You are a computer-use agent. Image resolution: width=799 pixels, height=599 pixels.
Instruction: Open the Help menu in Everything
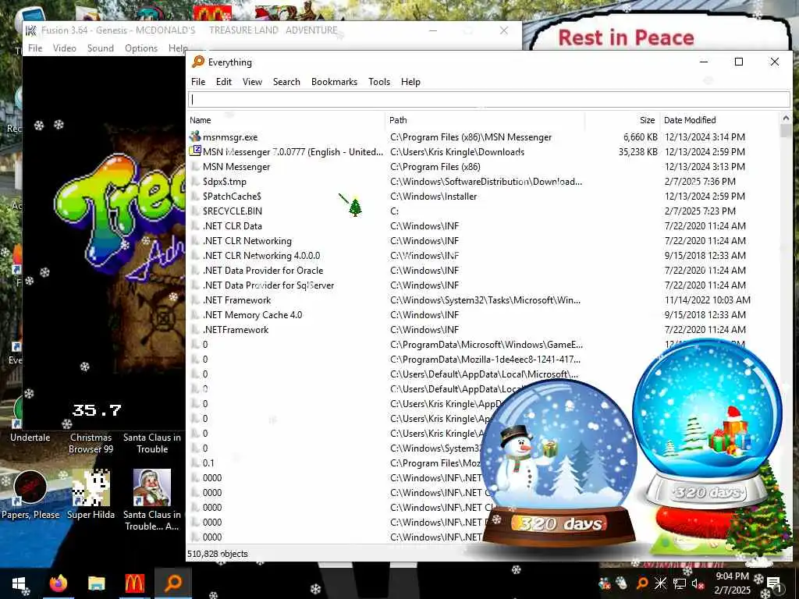[x=410, y=82]
